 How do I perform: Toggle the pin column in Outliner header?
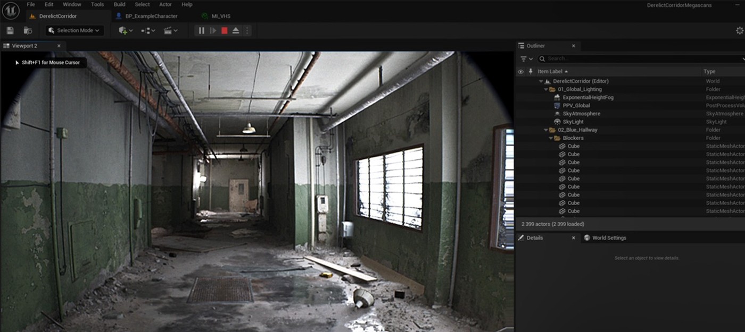pos(529,72)
